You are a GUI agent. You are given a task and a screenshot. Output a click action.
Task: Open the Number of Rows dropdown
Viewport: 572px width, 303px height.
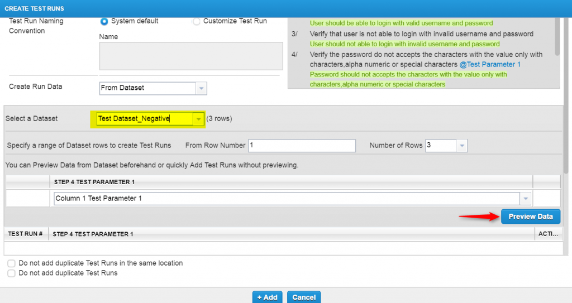(x=461, y=146)
